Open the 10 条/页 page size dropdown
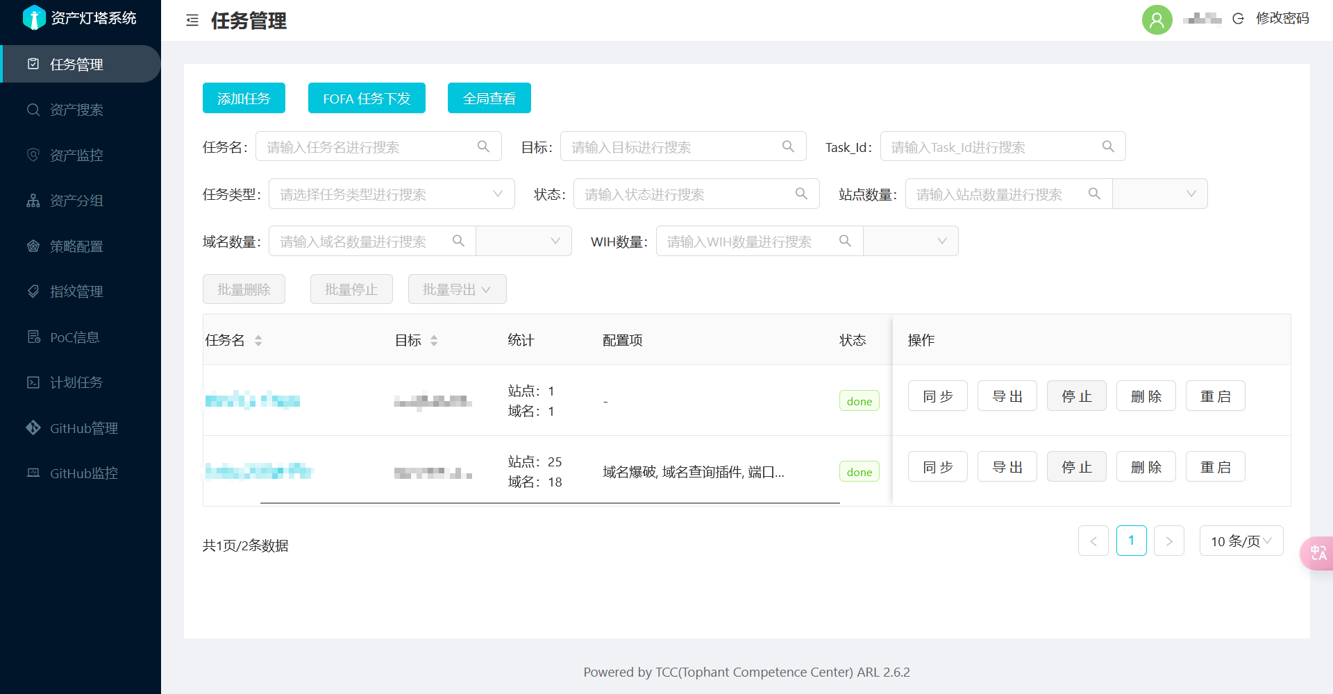 (1241, 541)
